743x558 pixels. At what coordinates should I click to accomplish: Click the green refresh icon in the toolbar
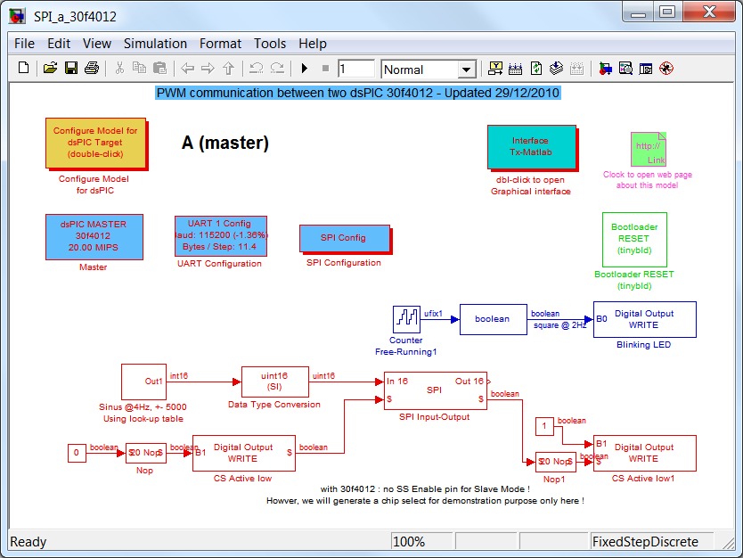click(536, 69)
